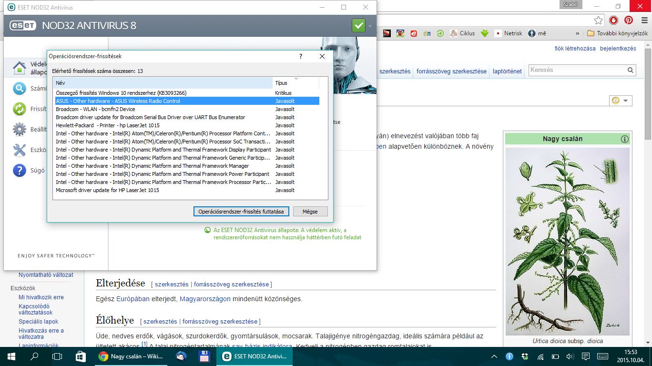
Task: Open 'forrásszöveg szerkesztése' tab at page top
Action: click(451, 71)
